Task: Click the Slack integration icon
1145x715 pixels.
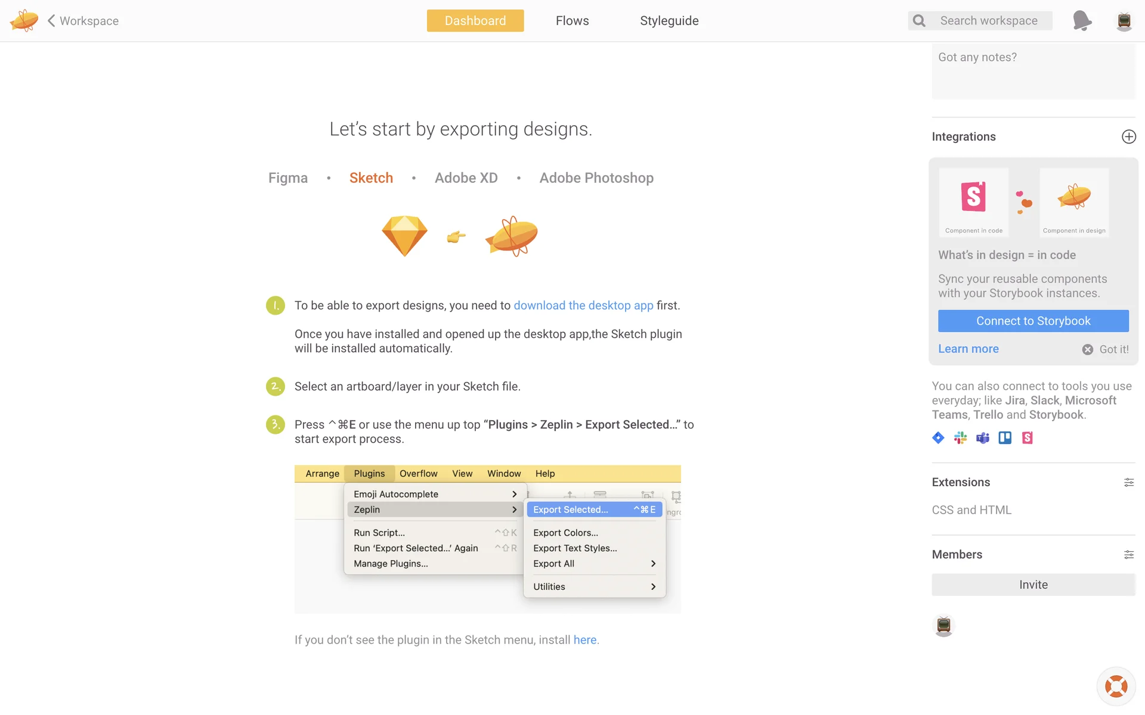Action: [960, 438]
